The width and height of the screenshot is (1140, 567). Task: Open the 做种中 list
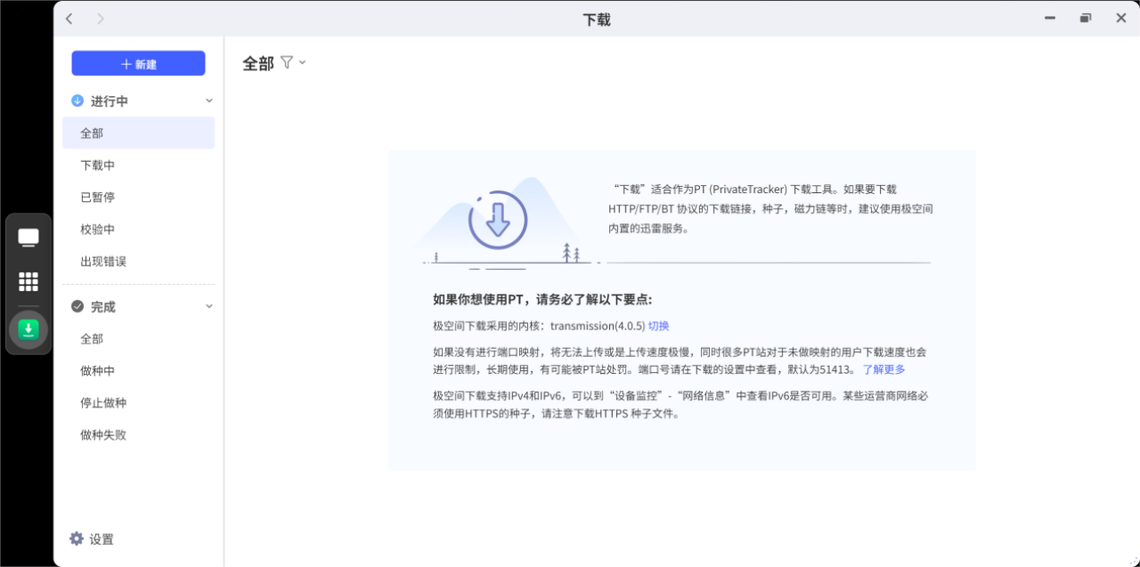coord(98,371)
